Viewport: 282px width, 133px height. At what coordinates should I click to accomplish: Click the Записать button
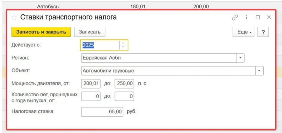[x=90, y=32]
